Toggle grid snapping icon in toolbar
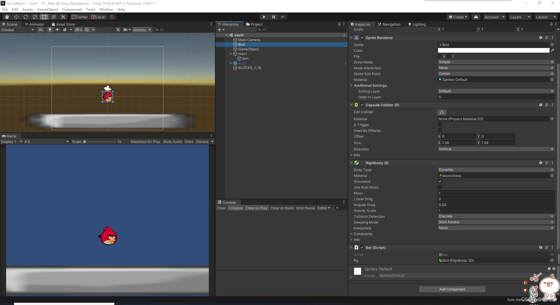The height and width of the screenshot is (305, 560). tap(112, 17)
